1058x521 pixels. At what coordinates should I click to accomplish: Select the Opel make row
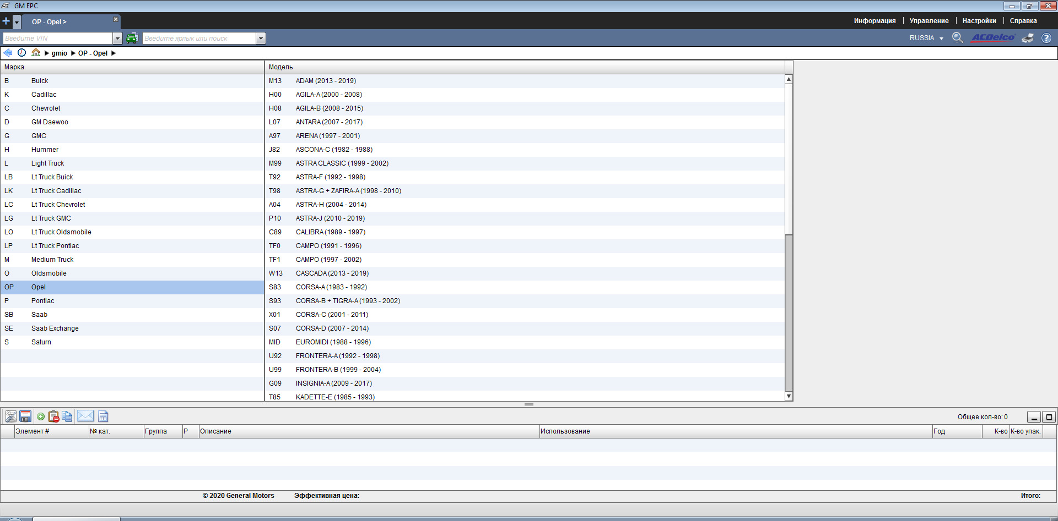132,287
